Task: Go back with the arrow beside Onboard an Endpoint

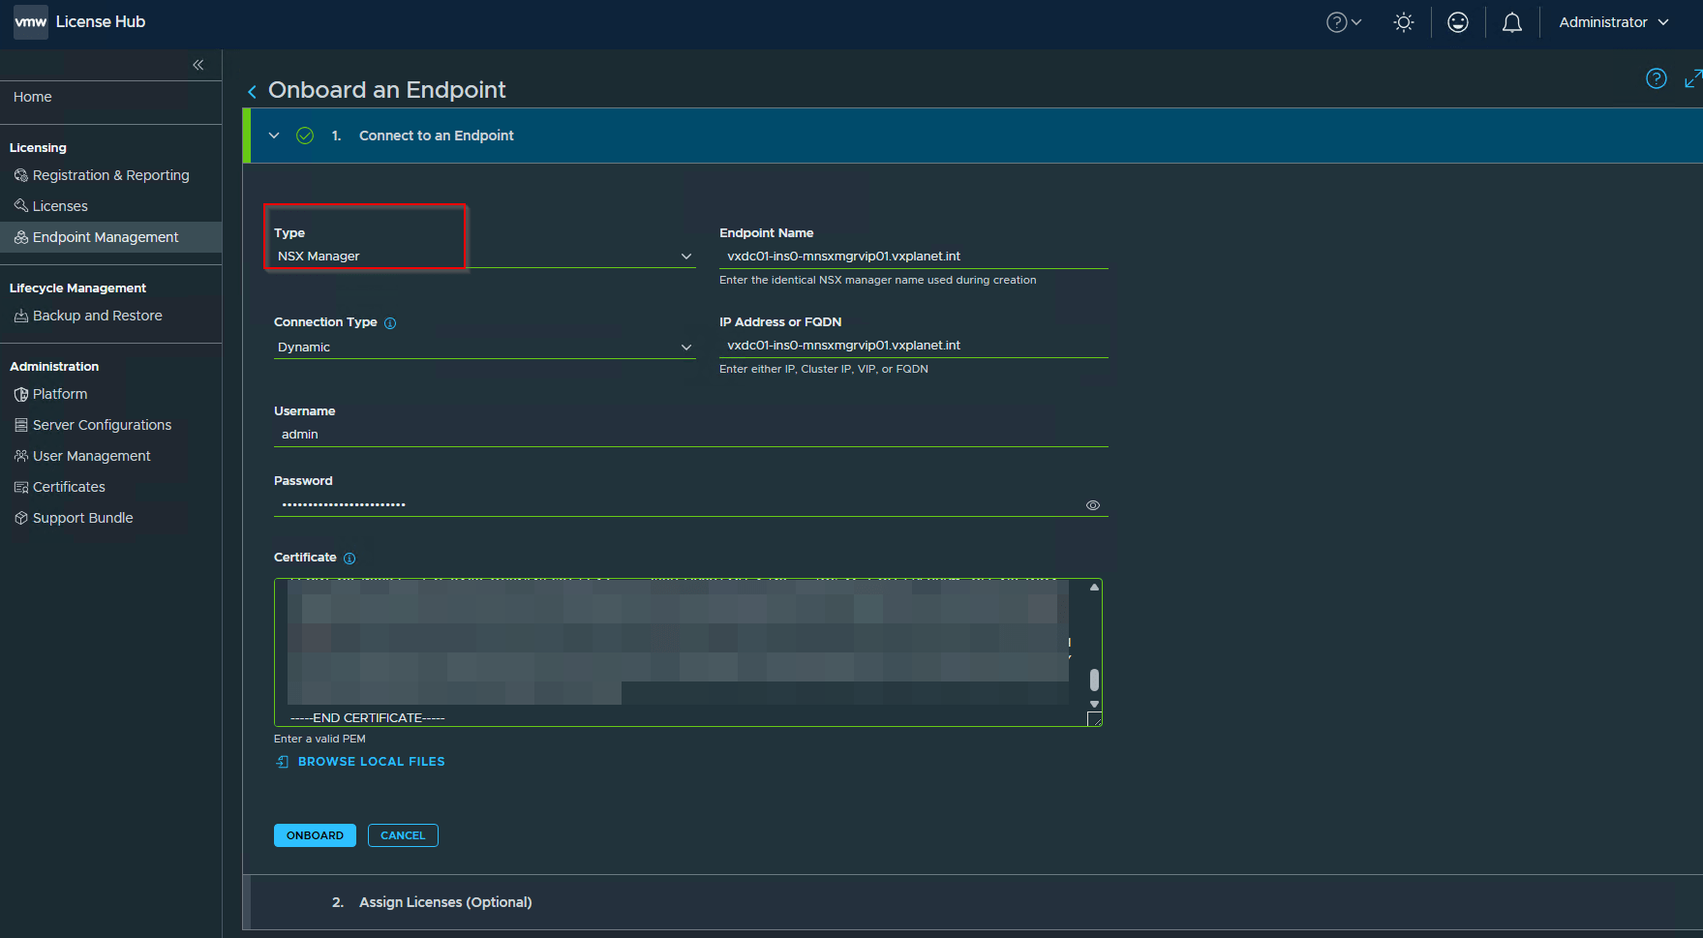Action: tap(253, 91)
